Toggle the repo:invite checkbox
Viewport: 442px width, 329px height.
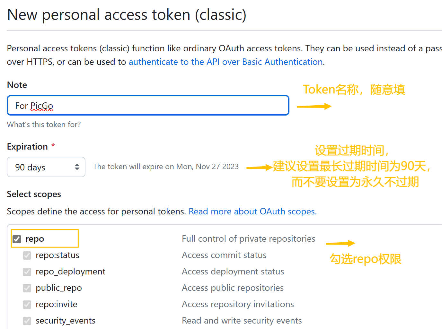(x=27, y=305)
